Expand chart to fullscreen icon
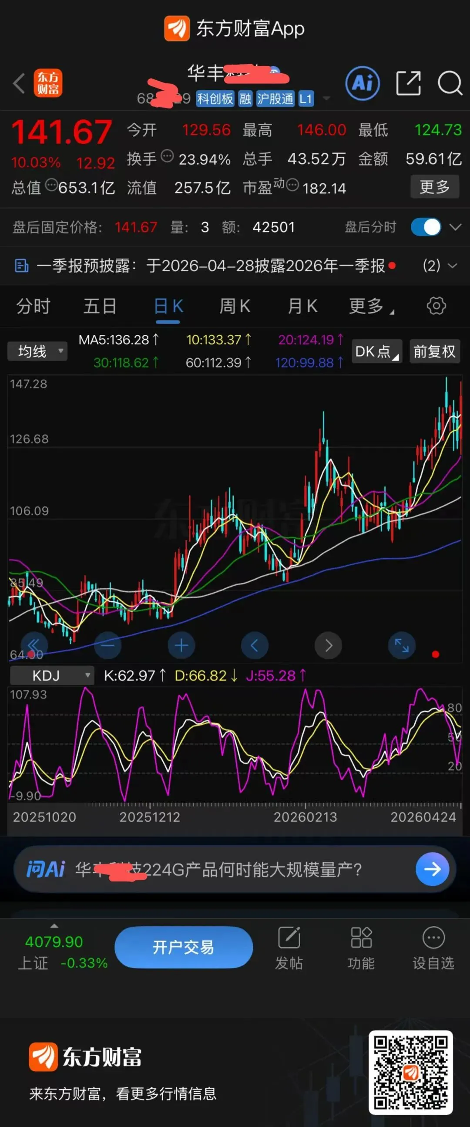This screenshot has height=1127, width=470. point(401,645)
